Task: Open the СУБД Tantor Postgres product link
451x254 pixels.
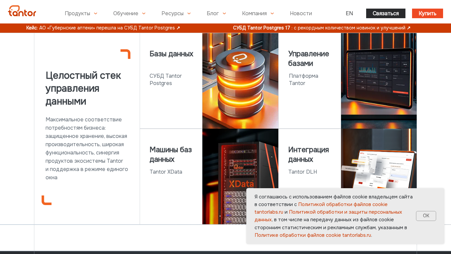Action: coord(166,79)
